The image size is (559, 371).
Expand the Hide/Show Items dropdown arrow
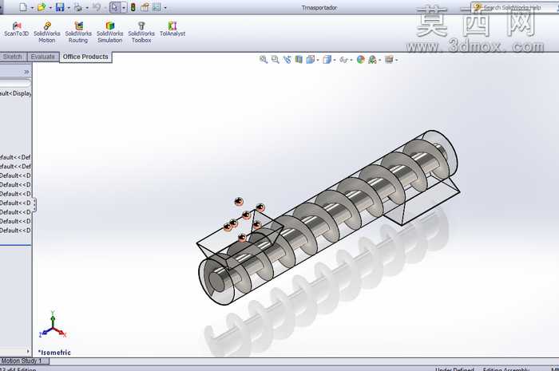tap(351, 60)
